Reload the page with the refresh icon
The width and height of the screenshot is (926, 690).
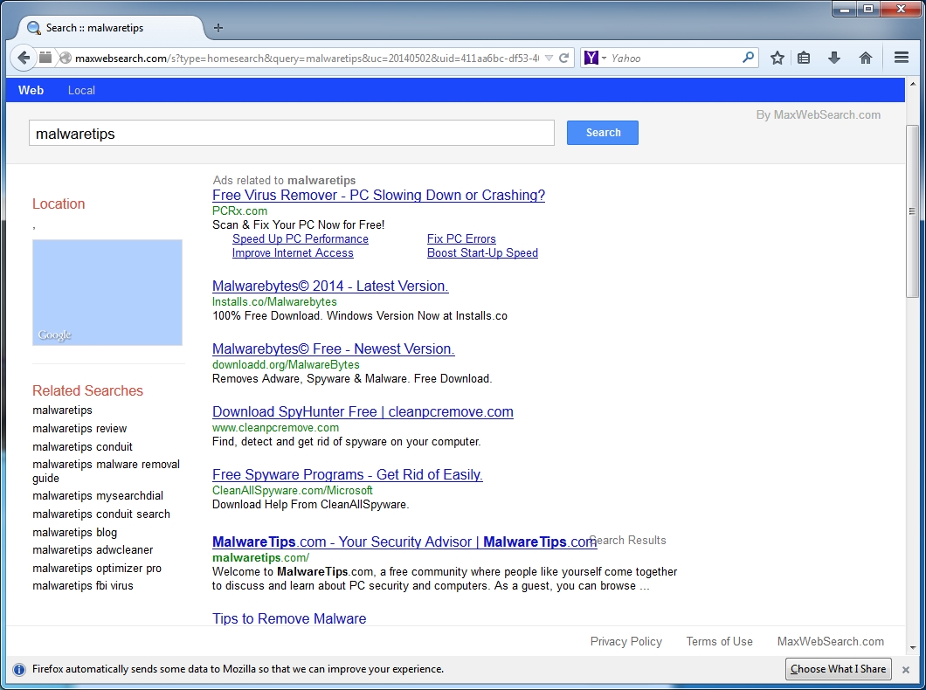[563, 57]
